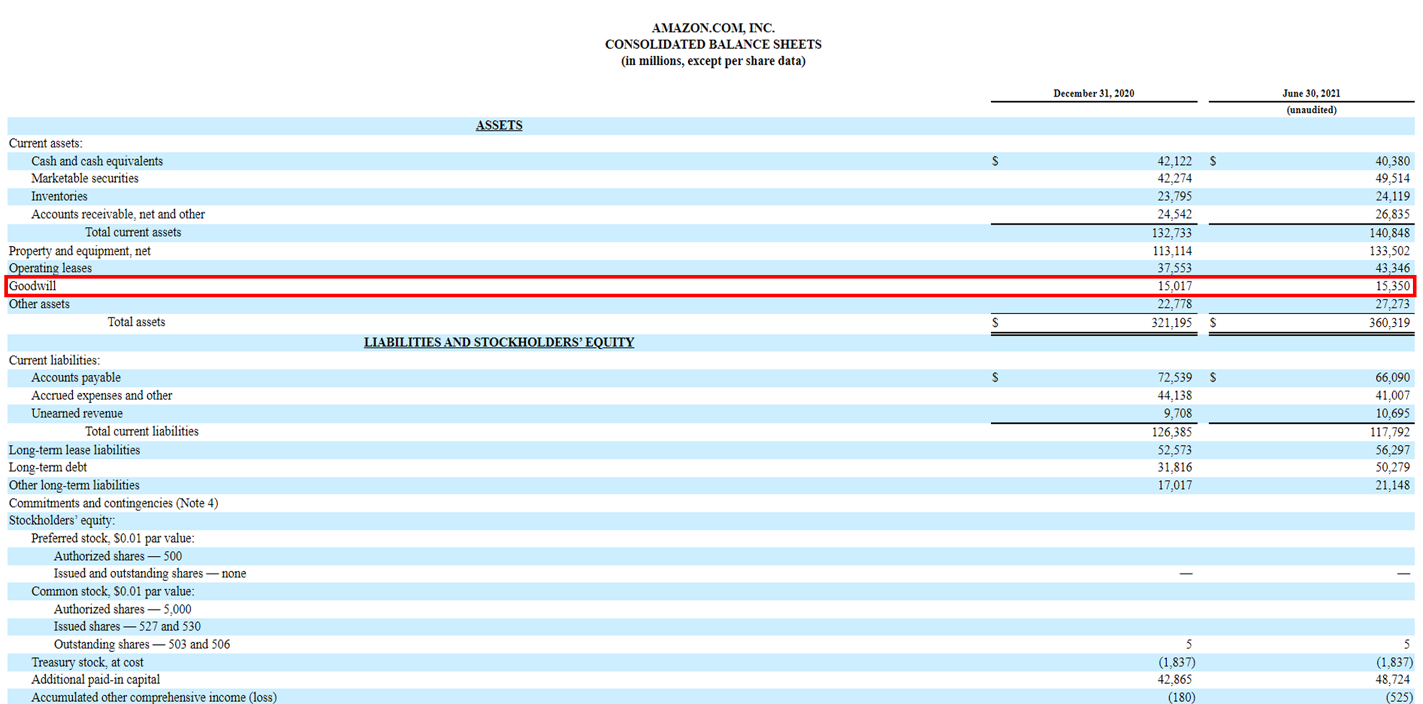Select Long-term lease liabilities label

(75, 450)
